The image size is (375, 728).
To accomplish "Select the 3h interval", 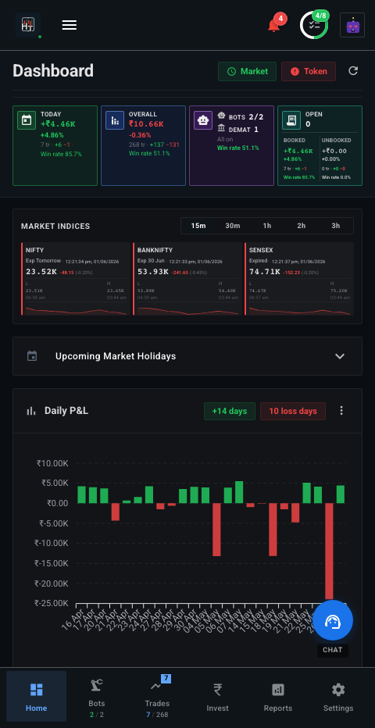I will click(x=336, y=226).
